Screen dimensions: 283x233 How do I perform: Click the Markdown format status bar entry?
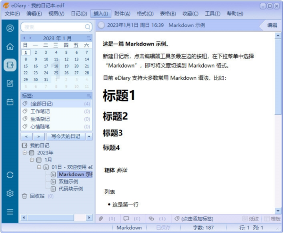click(129, 228)
